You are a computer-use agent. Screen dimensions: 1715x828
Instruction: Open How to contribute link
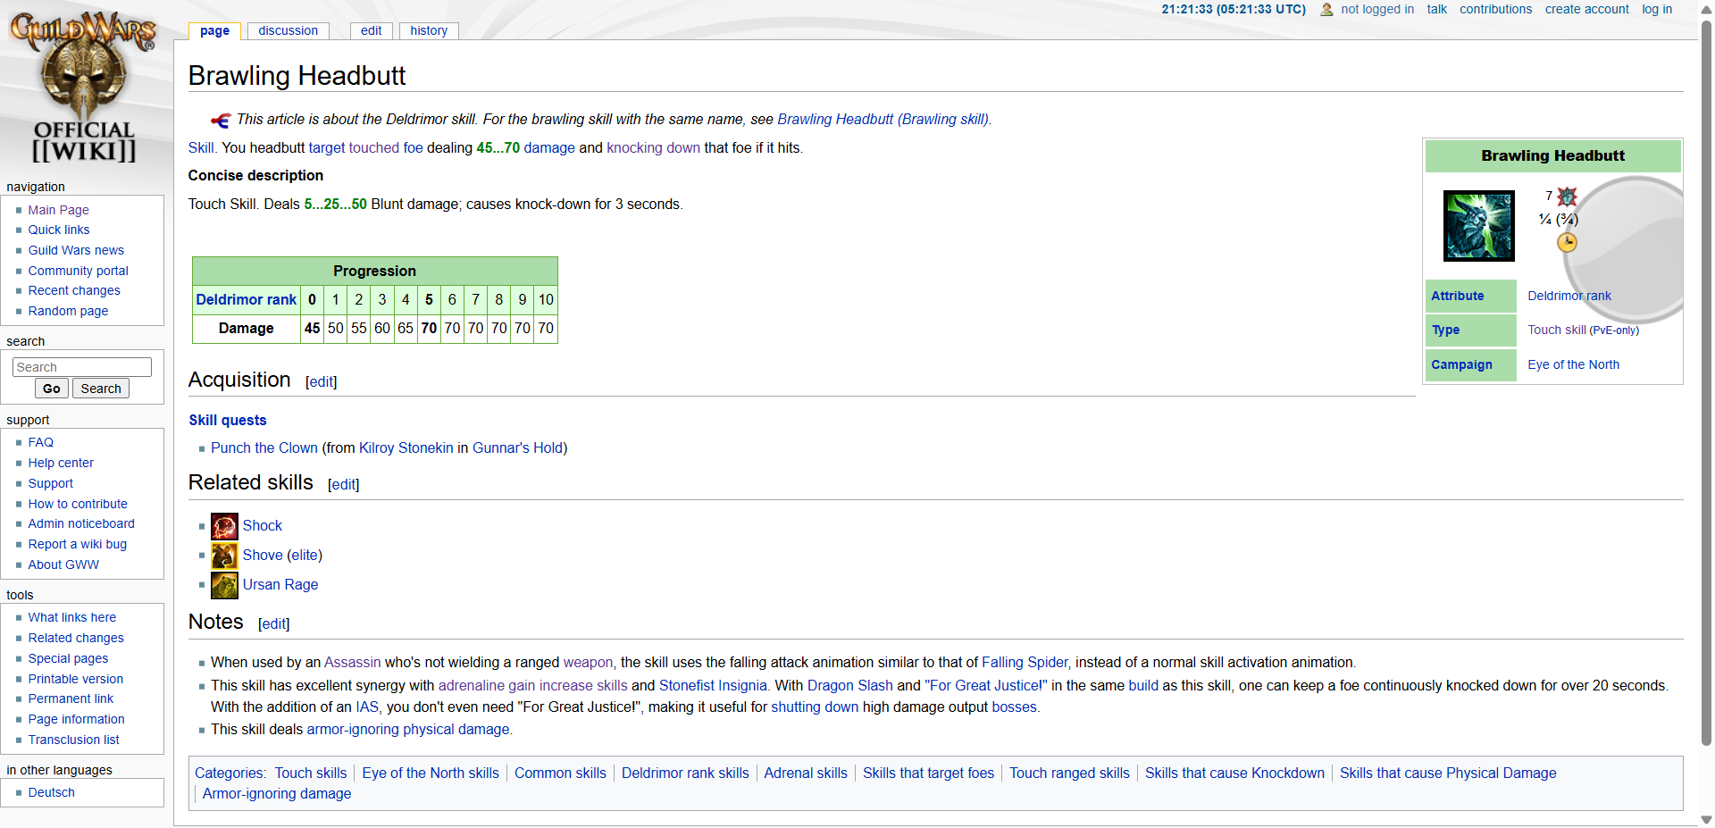pyautogui.click(x=78, y=504)
